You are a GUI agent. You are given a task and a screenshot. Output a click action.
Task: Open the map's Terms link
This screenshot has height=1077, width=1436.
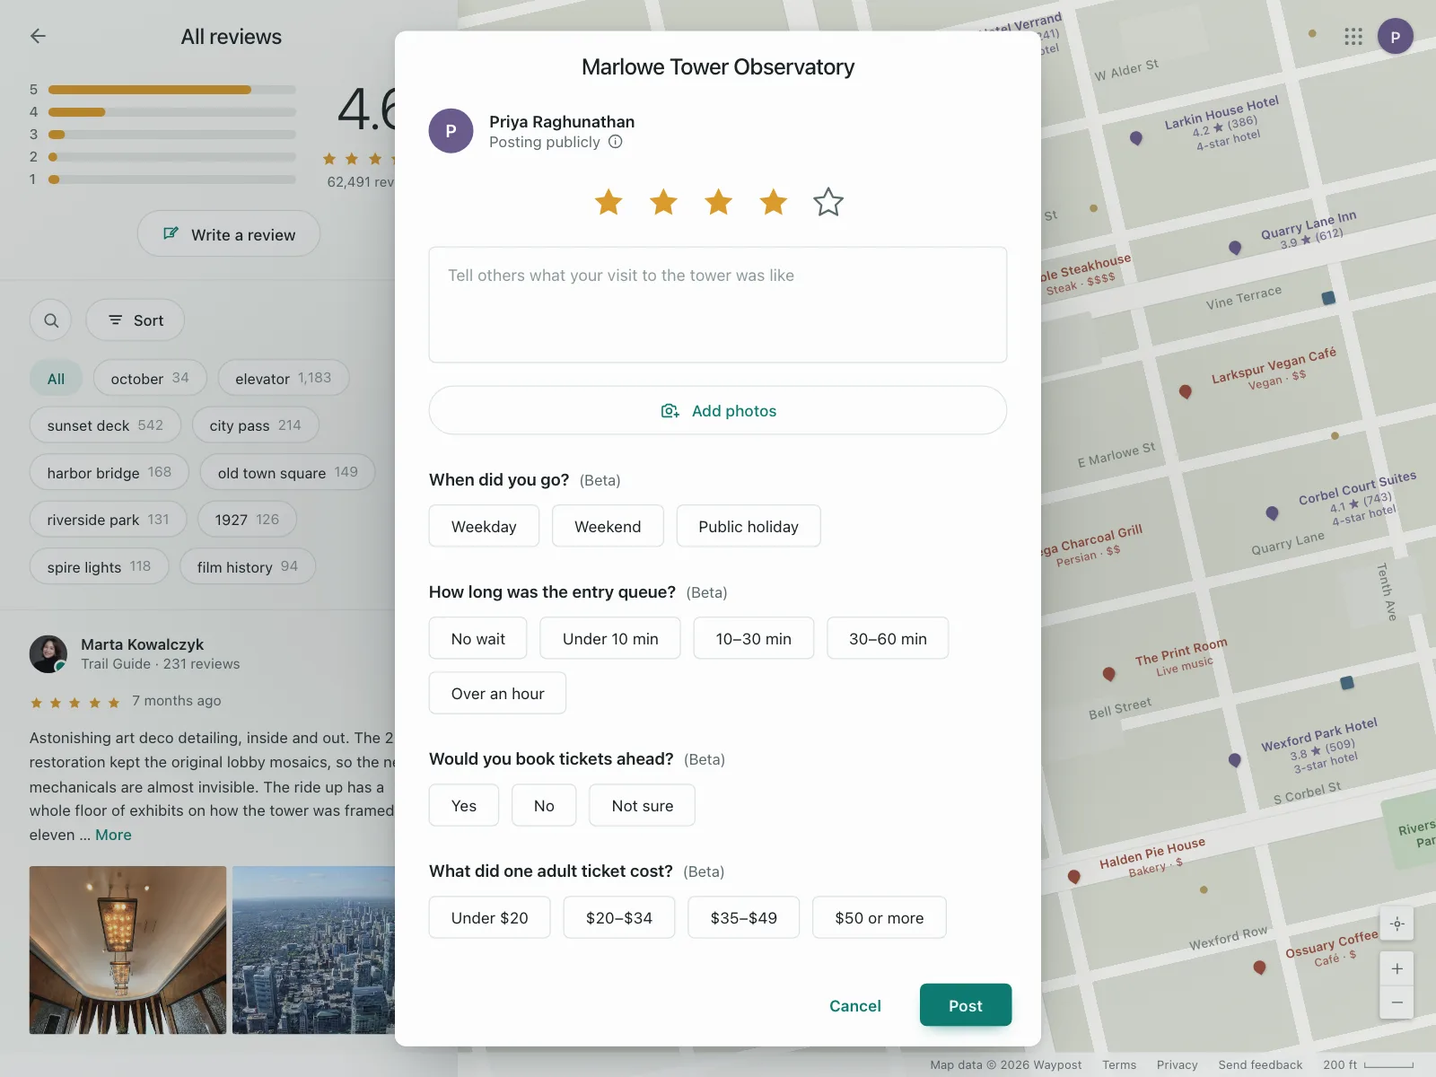[1119, 1065]
